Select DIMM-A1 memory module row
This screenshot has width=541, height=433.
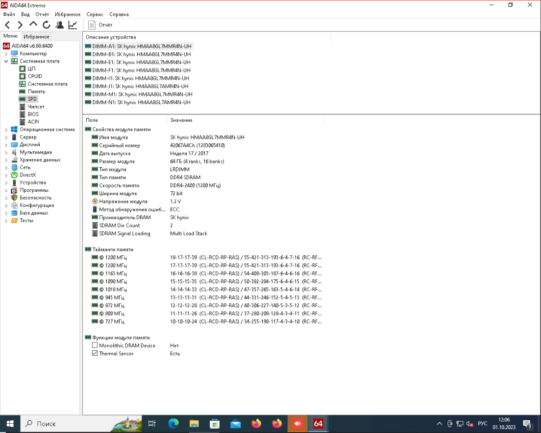tap(138, 46)
